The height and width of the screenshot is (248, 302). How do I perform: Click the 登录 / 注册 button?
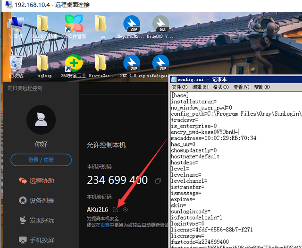(41, 160)
